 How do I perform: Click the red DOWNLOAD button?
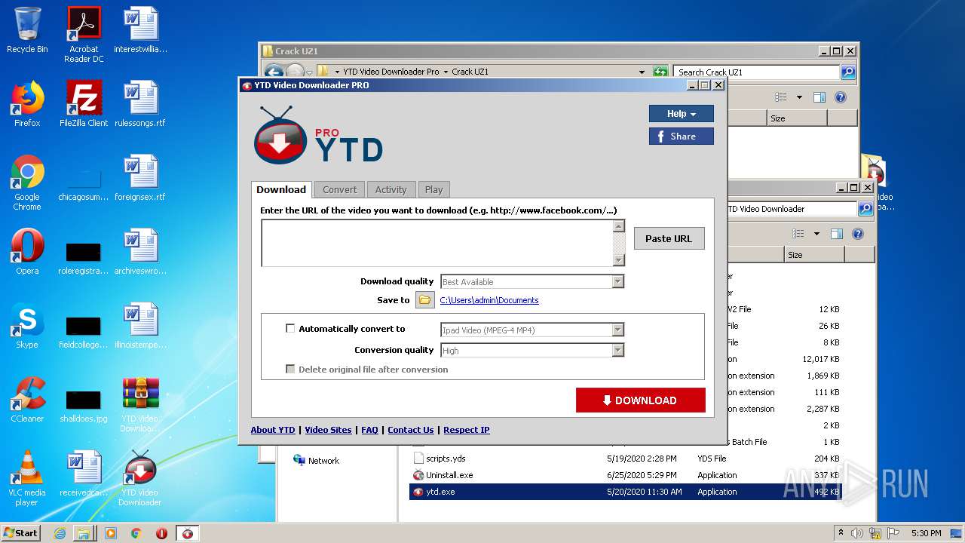coord(641,400)
